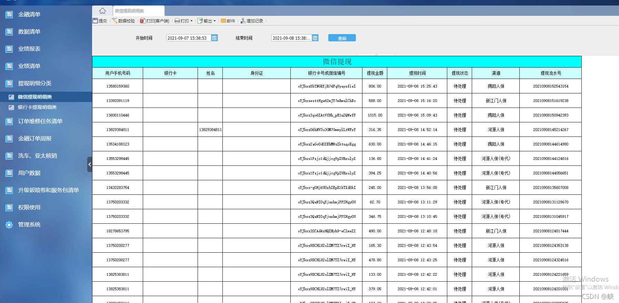
Task: Click the 提现金额 column header
Action: pos(375,73)
